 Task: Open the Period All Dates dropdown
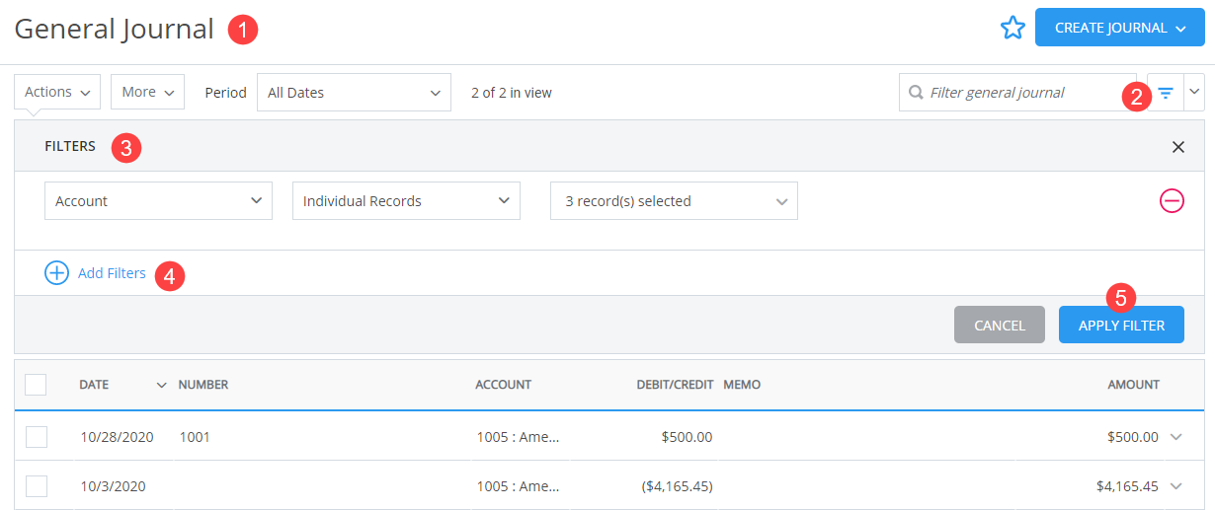tap(354, 93)
